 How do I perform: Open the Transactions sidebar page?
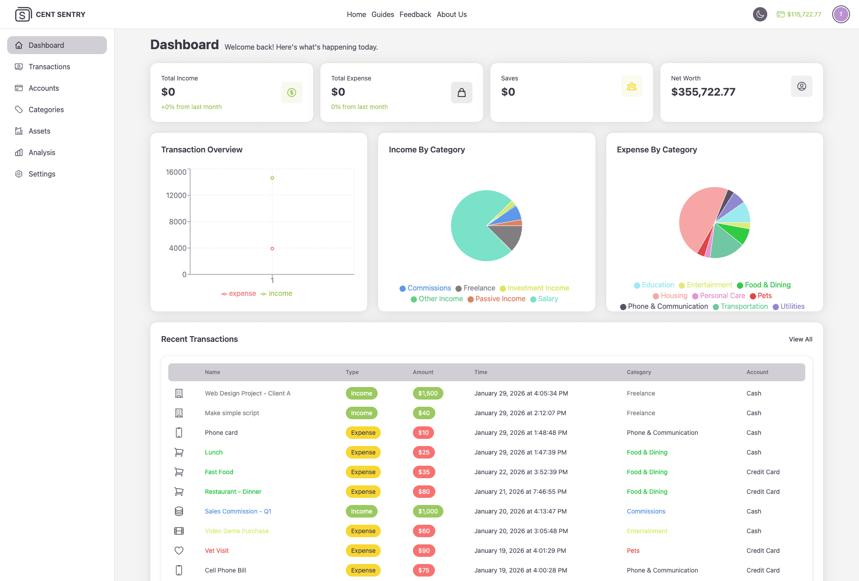(49, 67)
